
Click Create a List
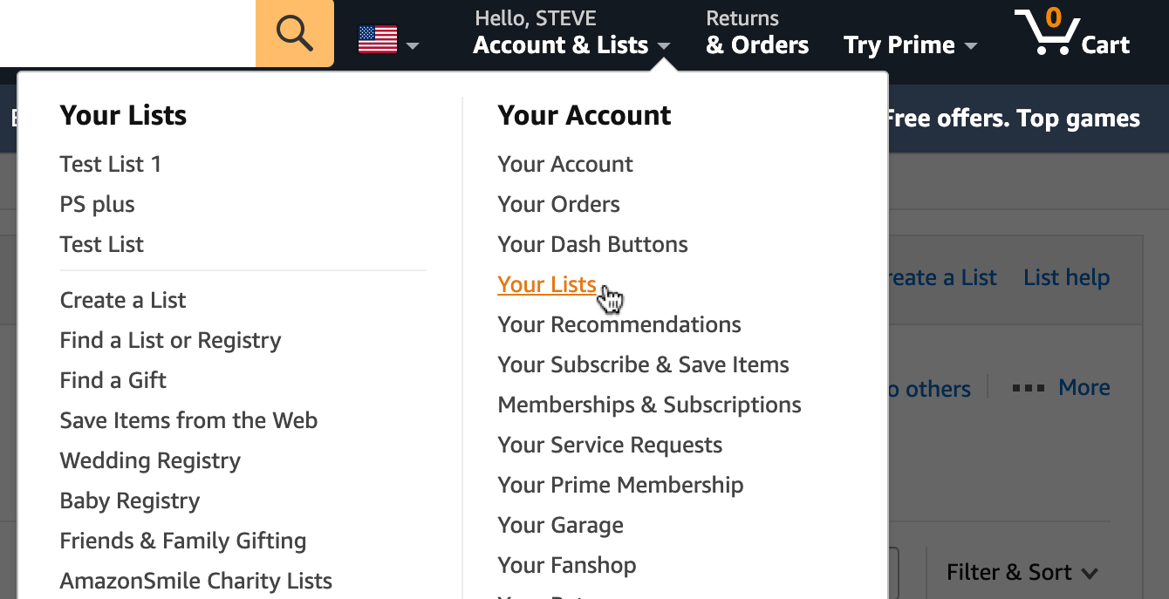click(122, 299)
